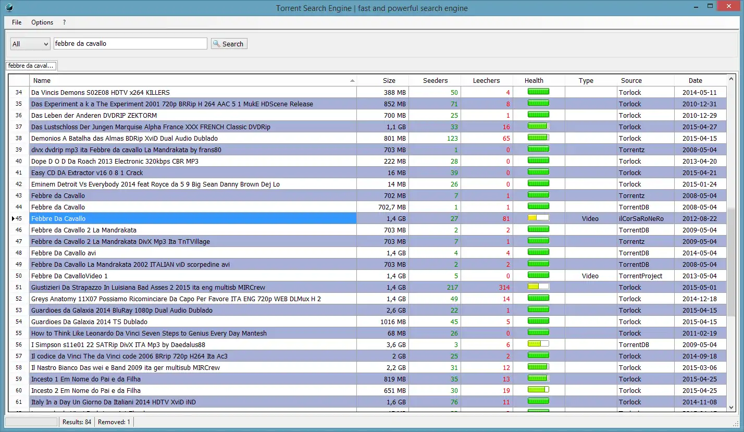Open the ? help menu
This screenshot has height=432, width=744.
tap(64, 22)
